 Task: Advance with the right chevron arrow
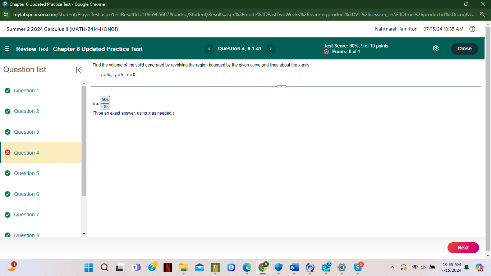(x=270, y=49)
